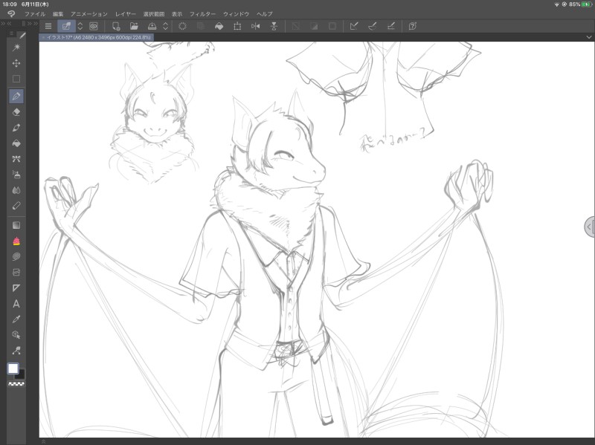Open the command bar hamburger menu
The image size is (595, 445).
pos(48,26)
